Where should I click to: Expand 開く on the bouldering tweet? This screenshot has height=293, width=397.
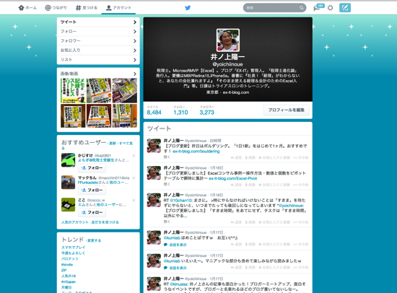167,157
